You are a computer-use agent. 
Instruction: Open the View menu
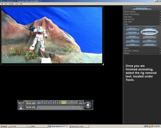[6, 4]
